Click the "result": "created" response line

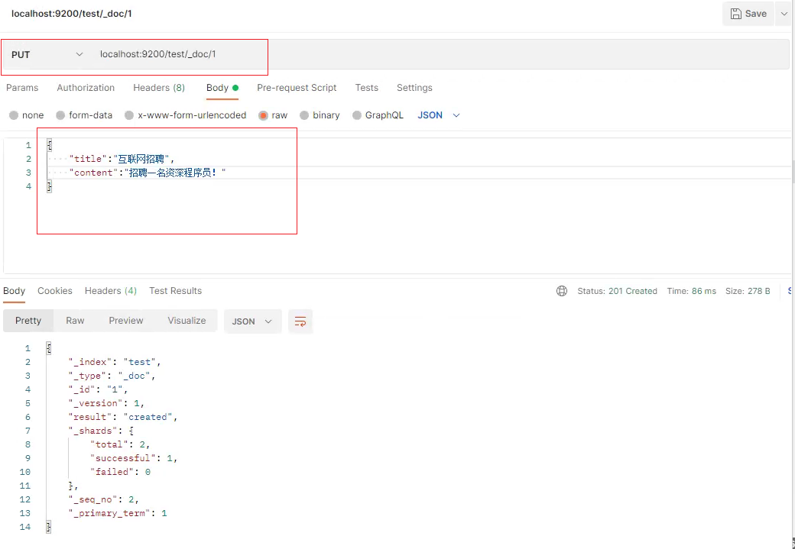tap(123, 417)
